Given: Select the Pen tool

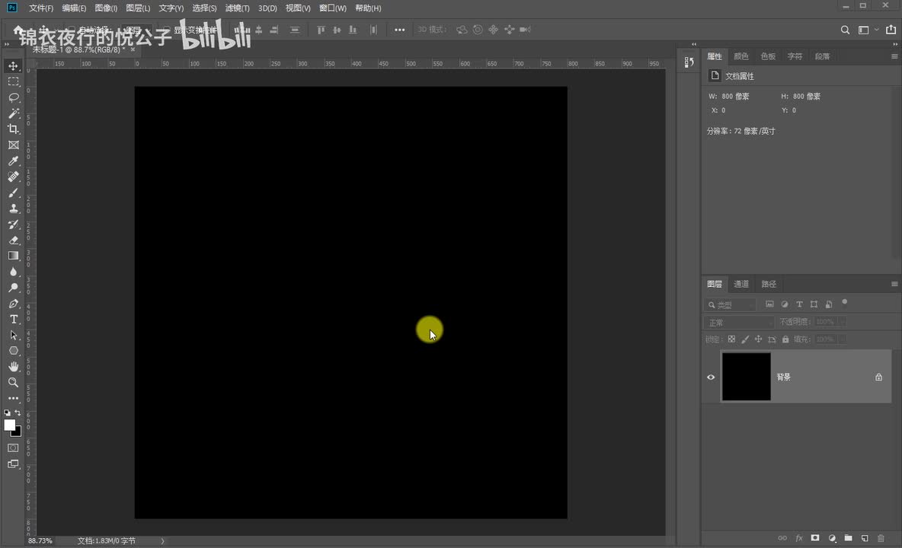Looking at the screenshot, I should coord(13,303).
